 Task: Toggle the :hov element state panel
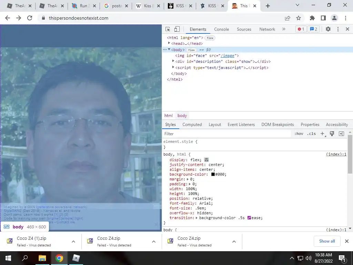[x=299, y=134]
